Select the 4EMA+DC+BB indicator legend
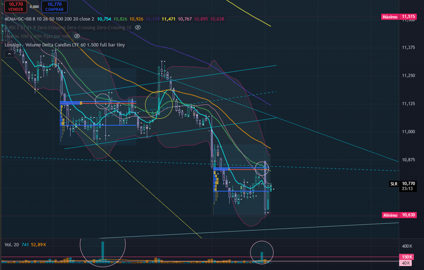Screen dimensions: 424x270 pyautogui.click(x=49, y=19)
